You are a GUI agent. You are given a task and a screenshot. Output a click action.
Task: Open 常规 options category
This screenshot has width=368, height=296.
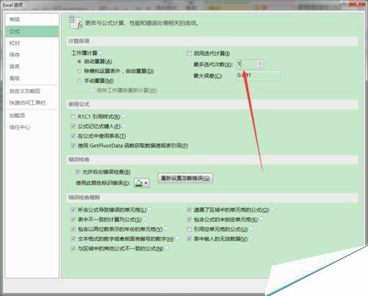click(x=32, y=20)
